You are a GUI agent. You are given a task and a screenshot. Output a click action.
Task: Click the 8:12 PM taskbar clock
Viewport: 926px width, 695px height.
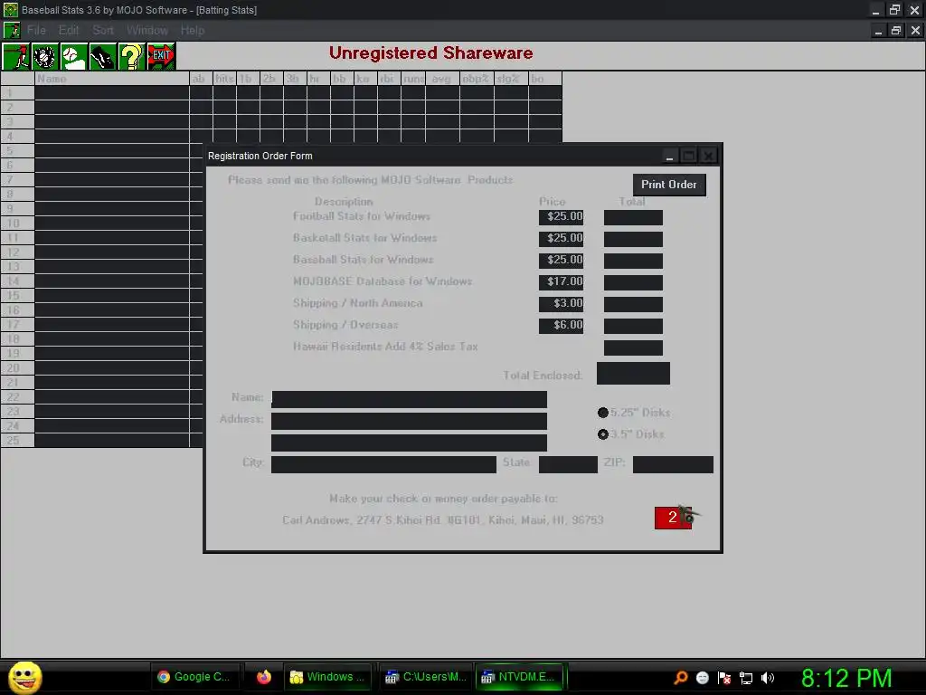pos(846,678)
